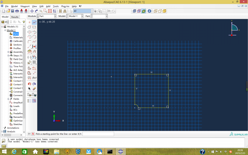Click the eraser Delete tool
This screenshot has width=248, height=155.
[34, 89]
